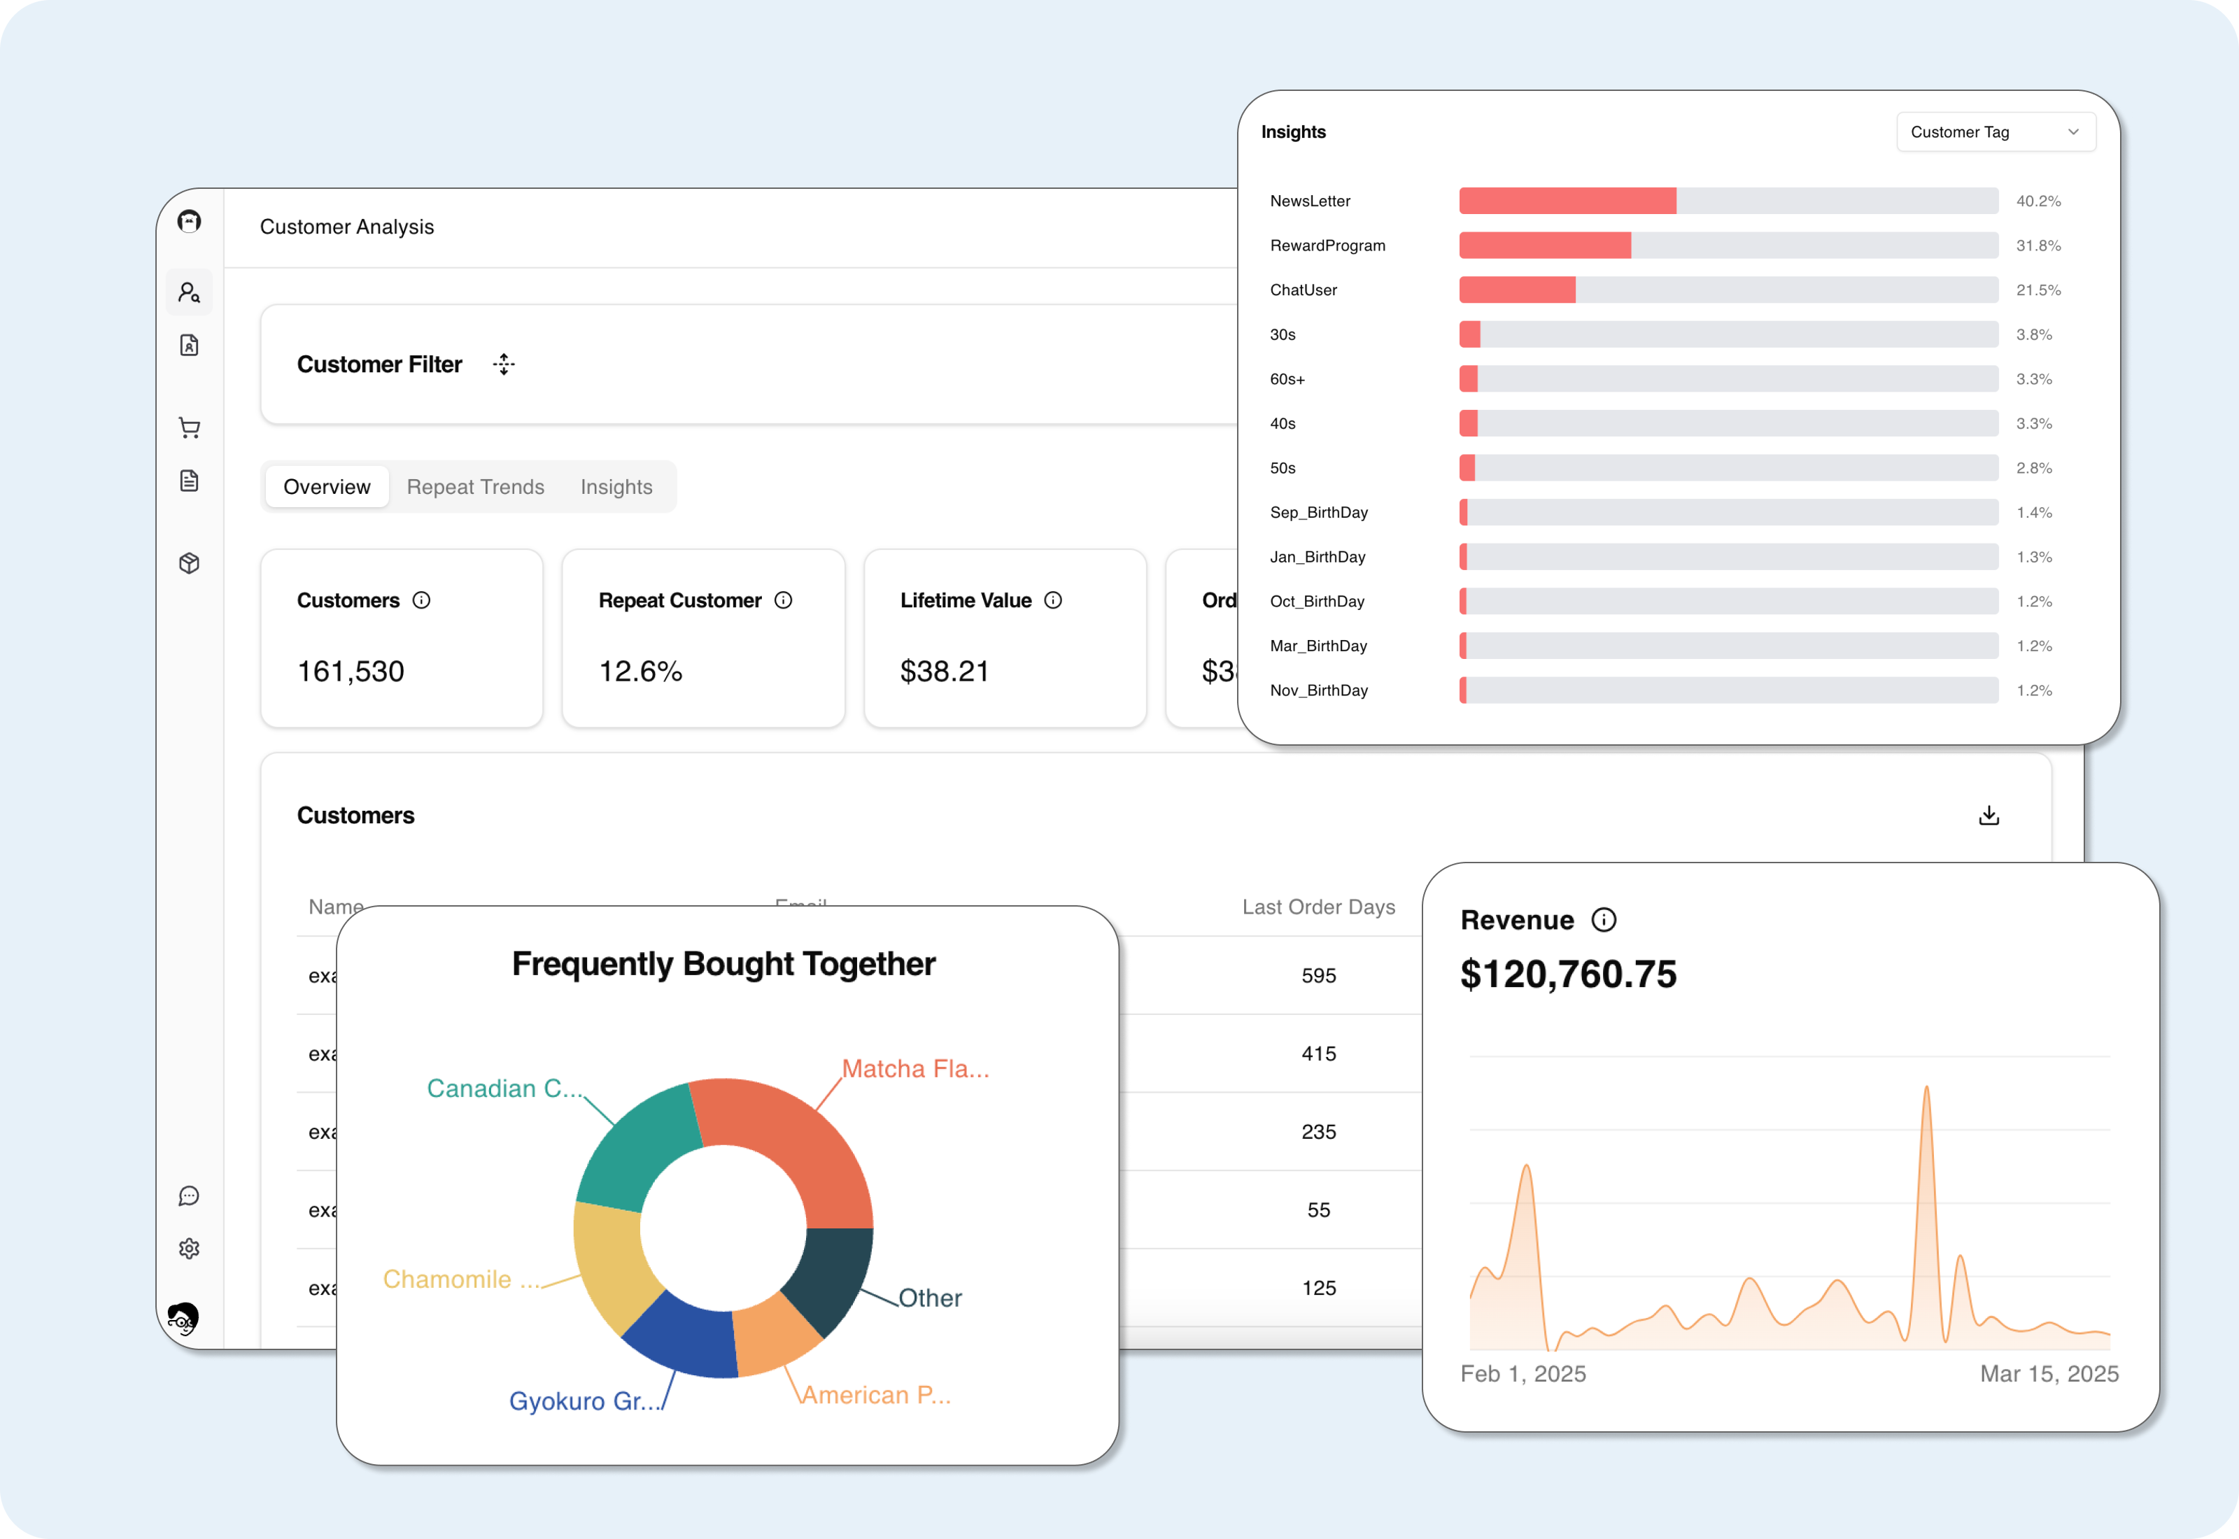The width and height of the screenshot is (2239, 1539).
Task: Click info icon beside Repeat Customer
Action: pos(783,601)
